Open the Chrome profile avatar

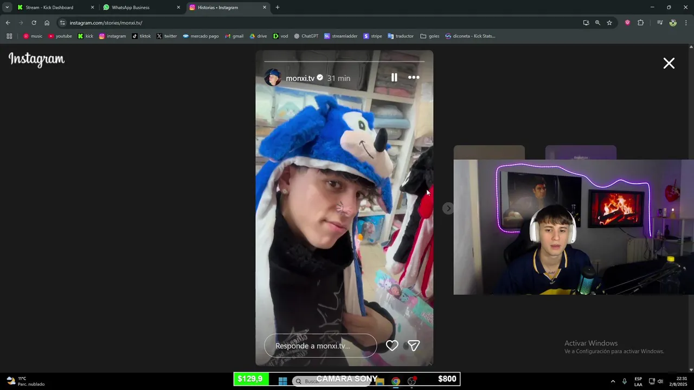(x=673, y=23)
